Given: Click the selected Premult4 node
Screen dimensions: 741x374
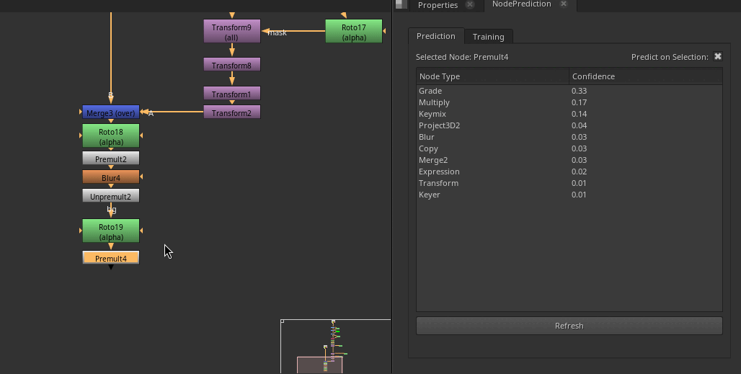Looking at the screenshot, I should (111, 258).
